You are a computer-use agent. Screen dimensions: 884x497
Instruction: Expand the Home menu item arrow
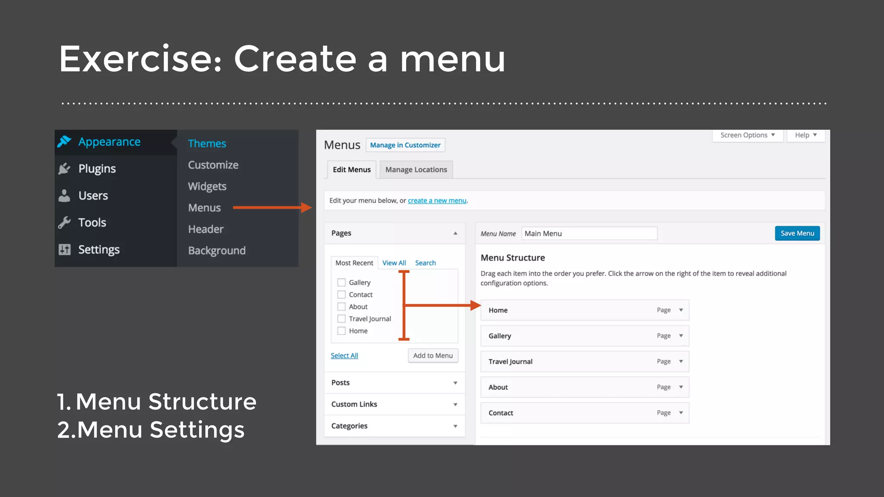click(681, 310)
